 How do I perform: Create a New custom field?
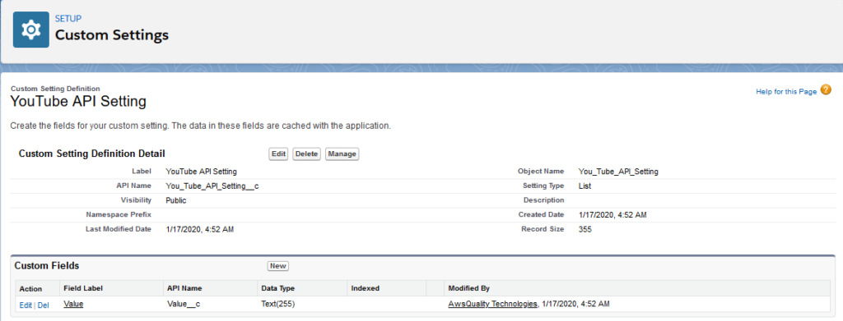coord(278,266)
